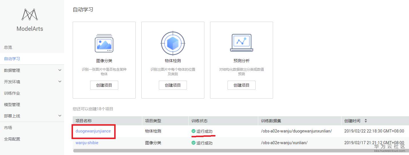This screenshot has height=155, width=409.
Task: Expand the 数据管理 sidebar menu
Action: [60, 70]
